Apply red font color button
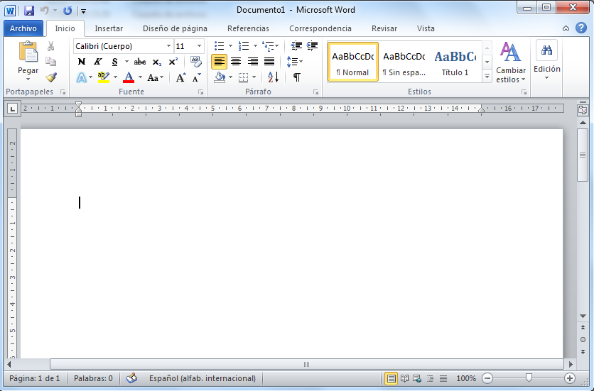The height and width of the screenshot is (391, 594). click(129, 77)
